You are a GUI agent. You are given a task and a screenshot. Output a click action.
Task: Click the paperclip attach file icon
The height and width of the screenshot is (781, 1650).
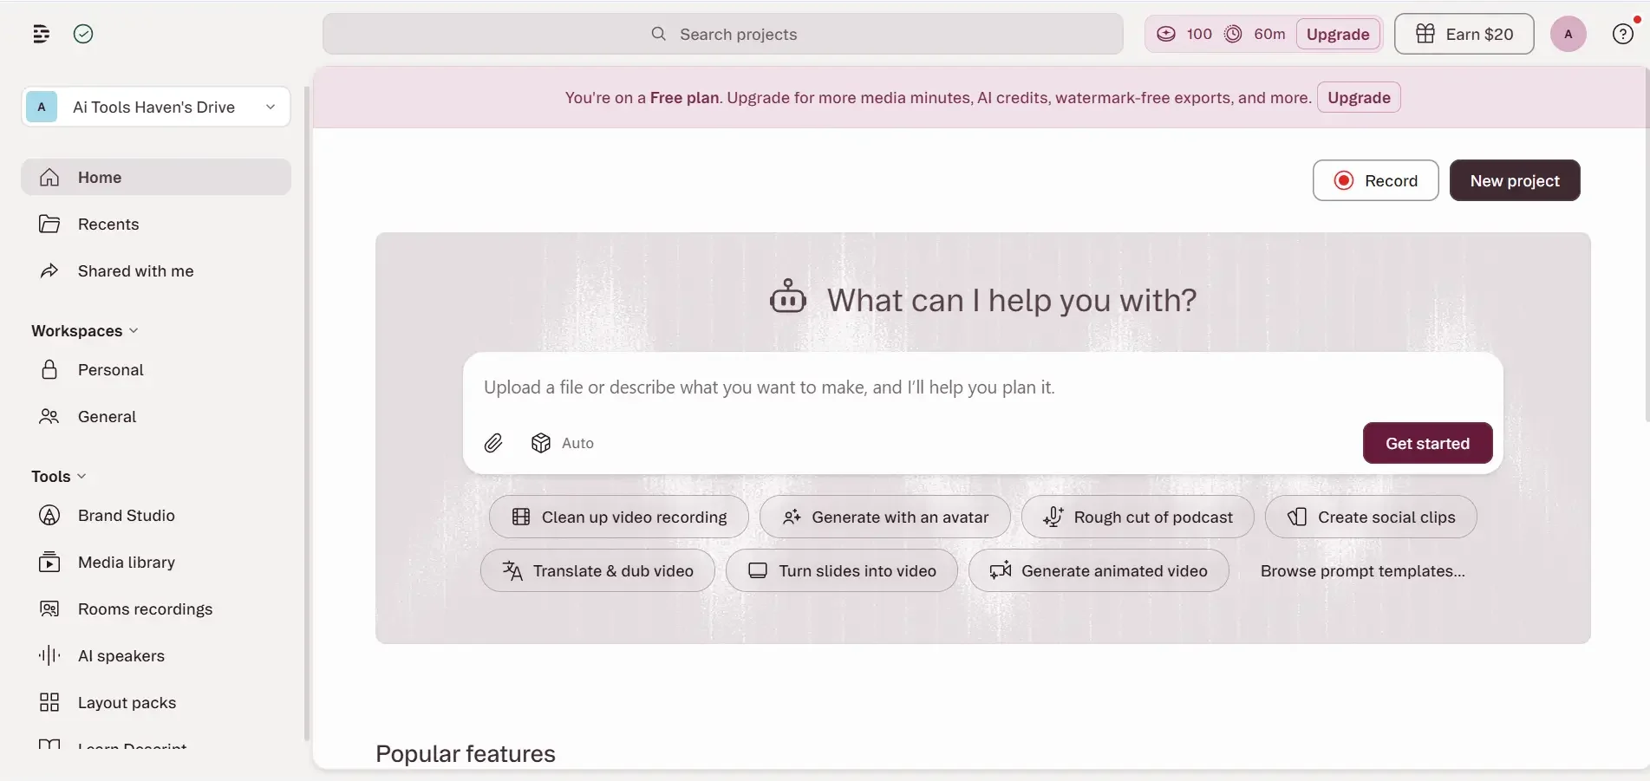(x=493, y=443)
